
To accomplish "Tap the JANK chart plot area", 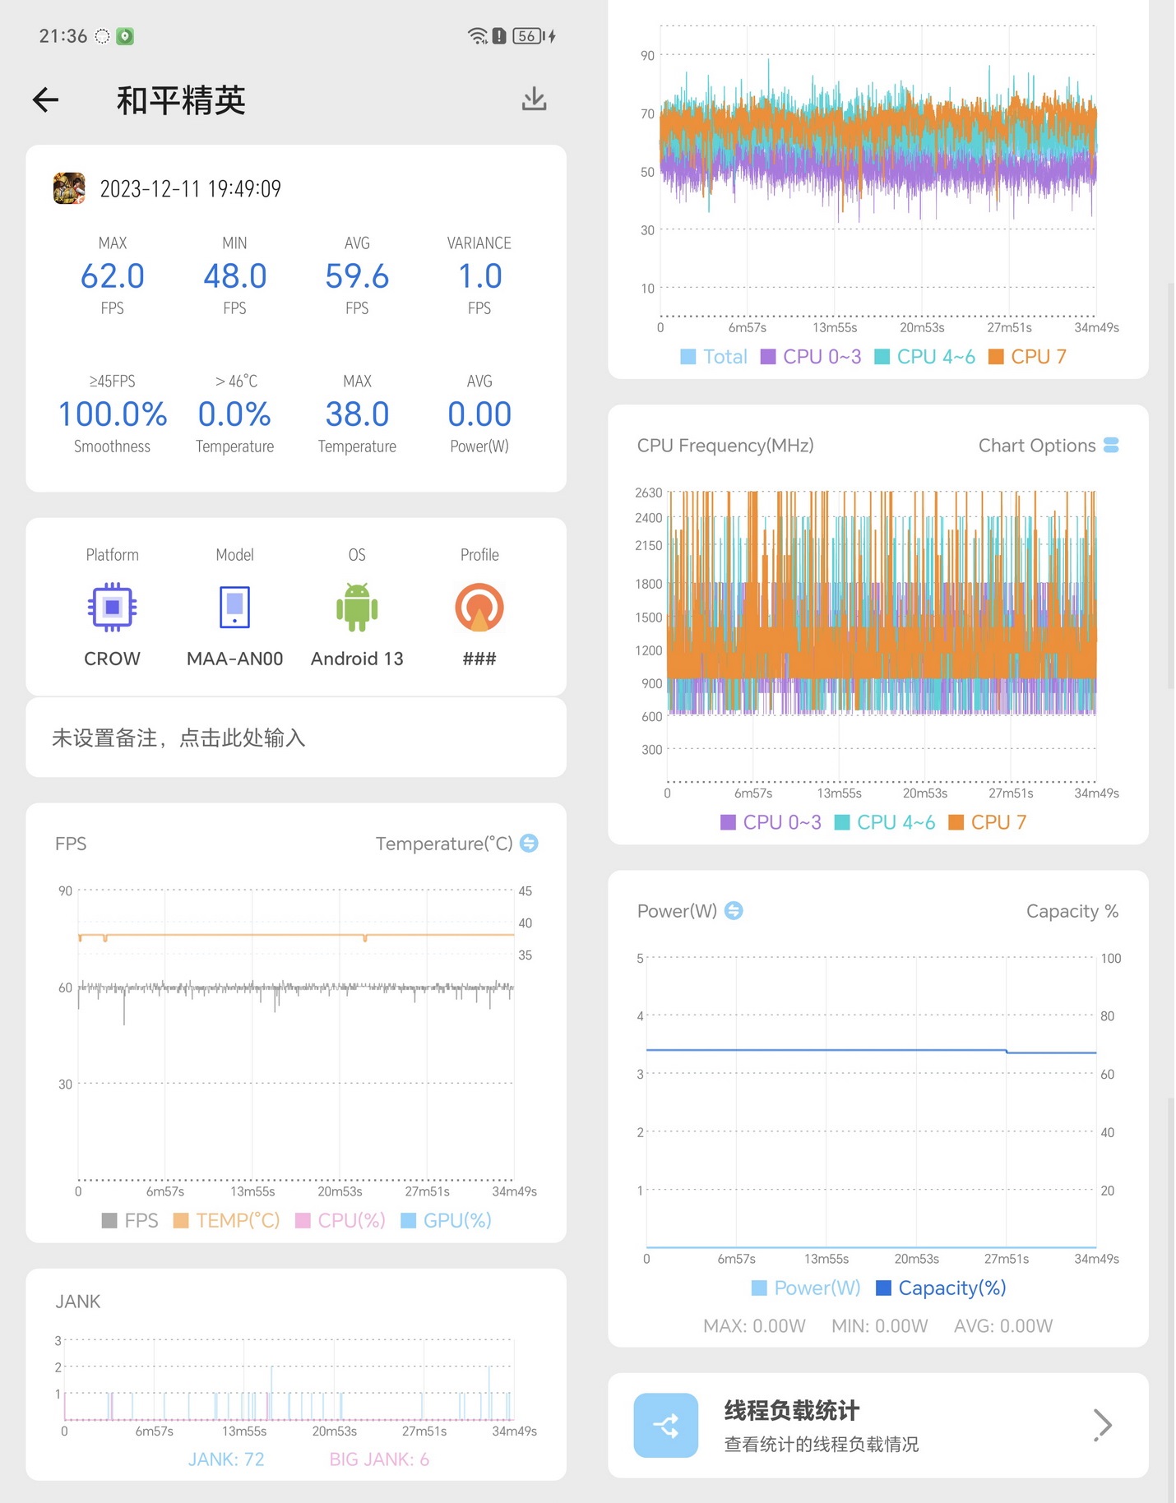I will 289,1380.
